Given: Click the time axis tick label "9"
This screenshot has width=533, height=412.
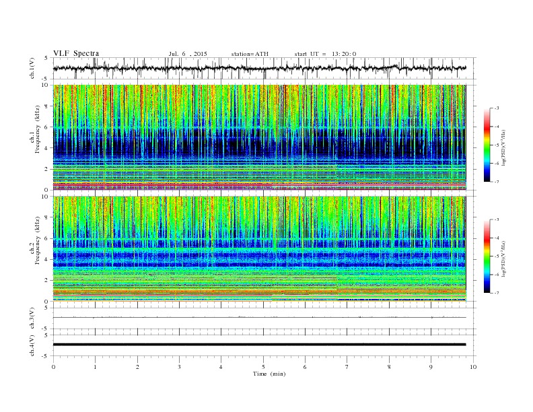Looking at the screenshot, I should tap(431, 367).
